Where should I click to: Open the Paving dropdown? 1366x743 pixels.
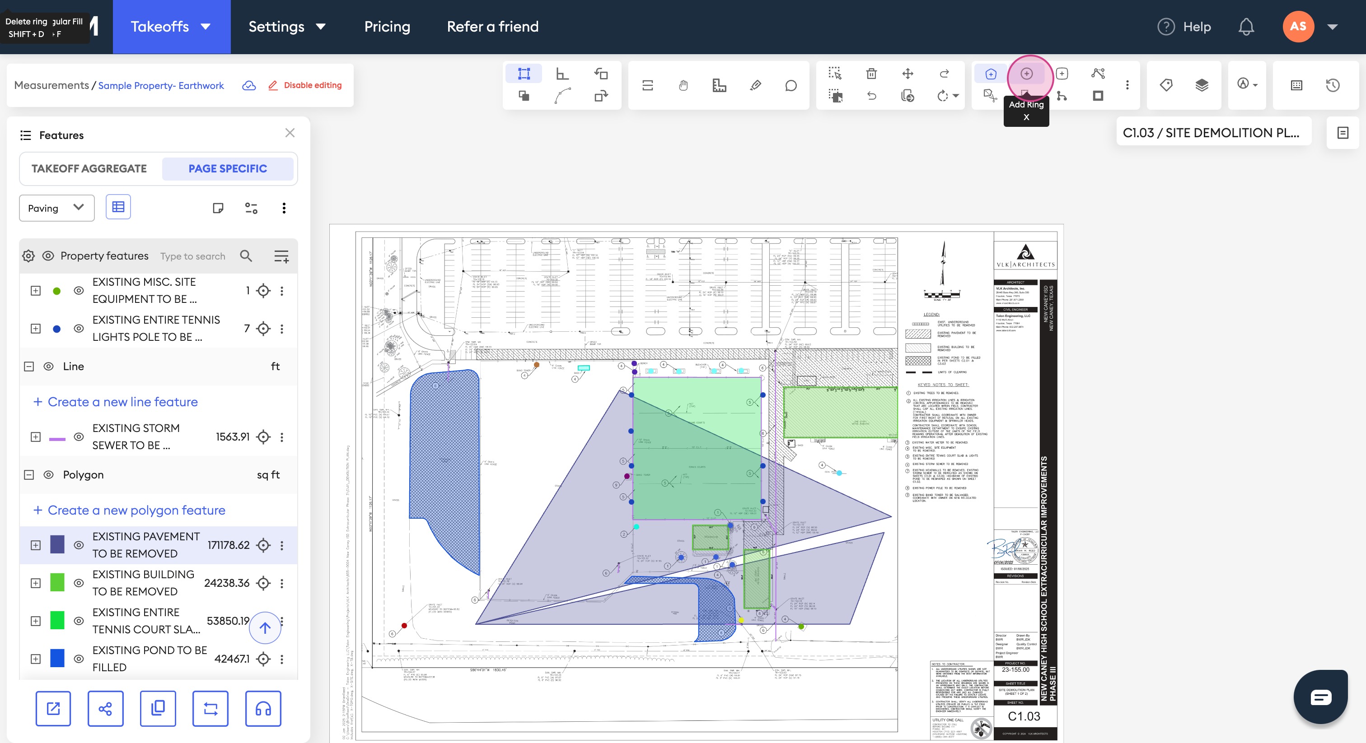click(x=56, y=208)
